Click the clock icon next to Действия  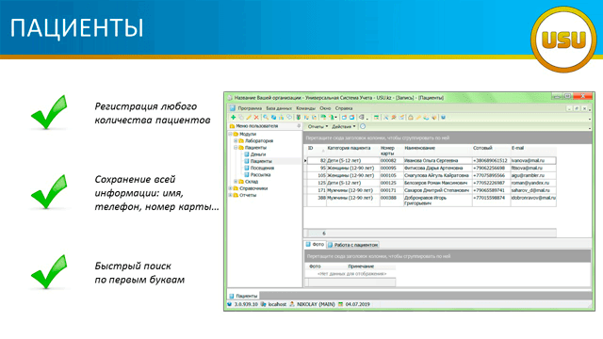(363, 126)
